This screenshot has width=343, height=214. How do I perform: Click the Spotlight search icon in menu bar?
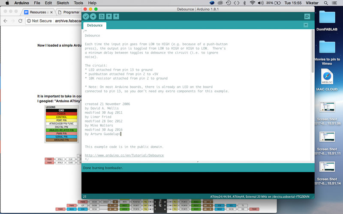pos(326,3)
